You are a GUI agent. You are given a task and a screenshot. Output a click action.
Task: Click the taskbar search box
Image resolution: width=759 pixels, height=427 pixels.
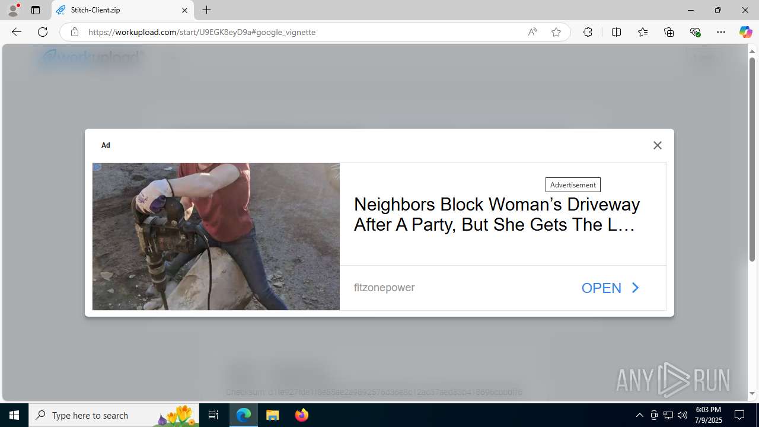(114, 415)
